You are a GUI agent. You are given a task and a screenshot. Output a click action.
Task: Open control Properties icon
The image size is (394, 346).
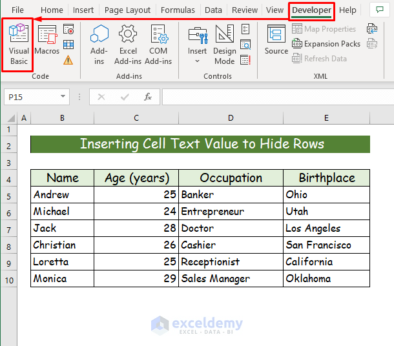(245, 29)
